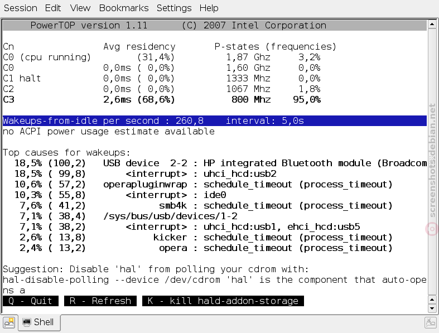Open the Edit menu
This screenshot has height=333, width=439.
[53, 8]
